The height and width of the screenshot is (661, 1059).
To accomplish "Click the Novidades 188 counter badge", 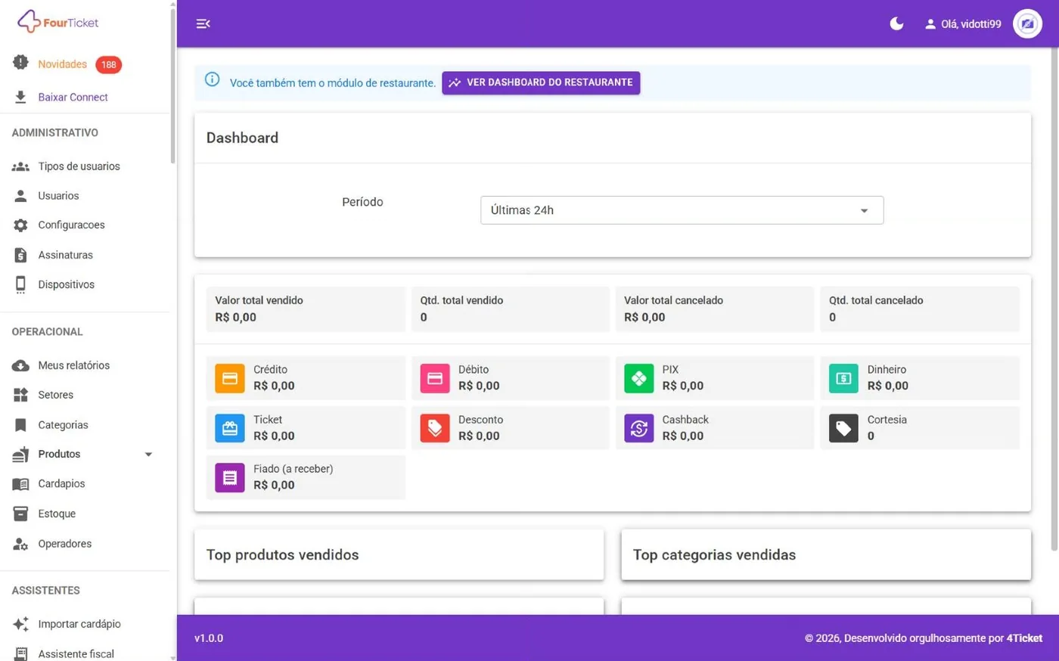I will click(x=109, y=65).
